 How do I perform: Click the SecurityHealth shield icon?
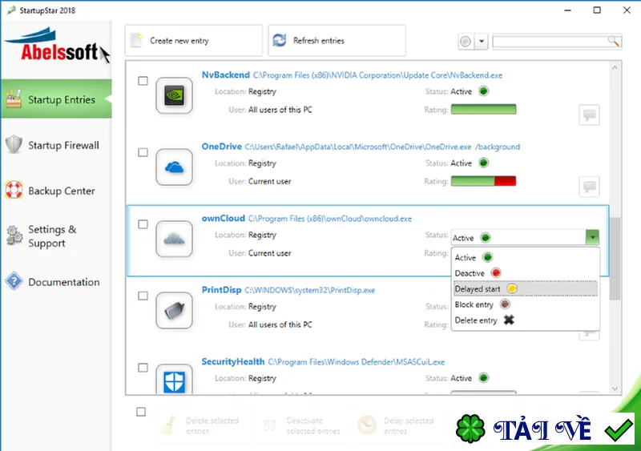[174, 380]
